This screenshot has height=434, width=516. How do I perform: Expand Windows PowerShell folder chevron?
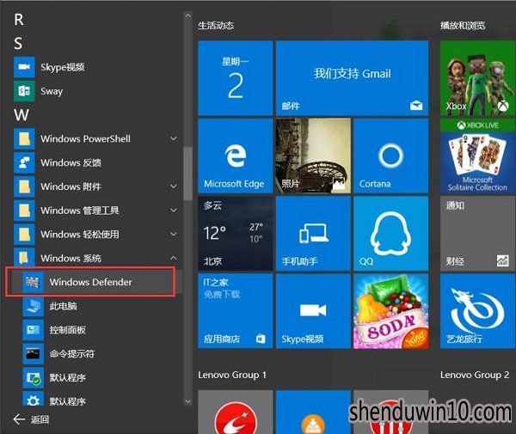[174, 138]
